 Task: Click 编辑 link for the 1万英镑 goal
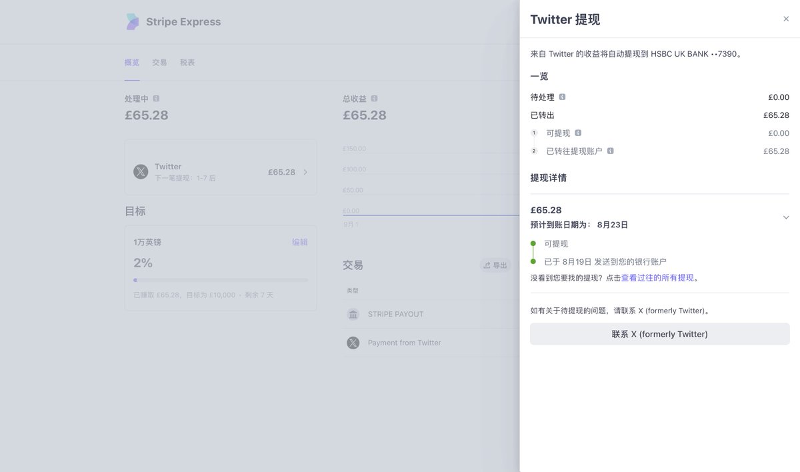[x=300, y=242]
